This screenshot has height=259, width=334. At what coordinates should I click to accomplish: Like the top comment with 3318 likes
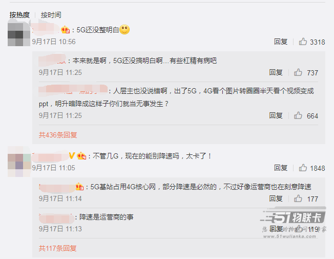pos(303,42)
